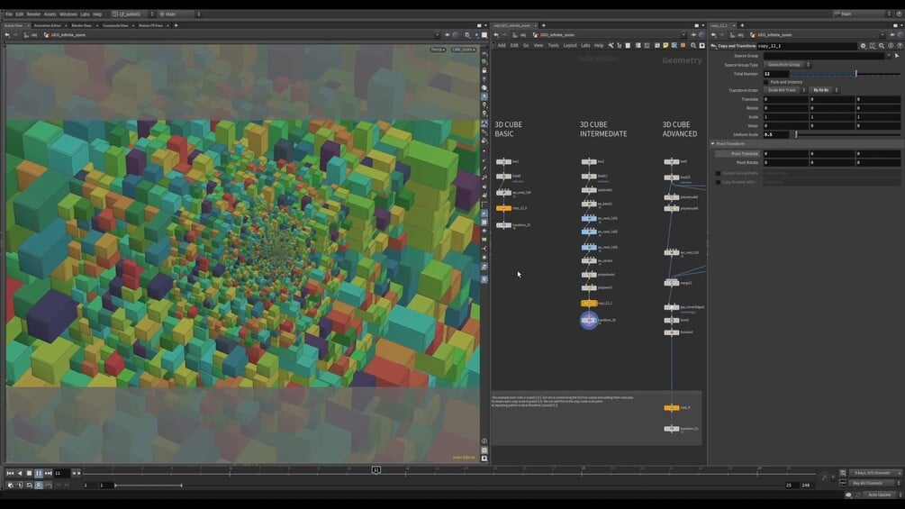This screenshot has width=905, height=509.
Task: Click the Source Group input field
Action: pos(824,56)
